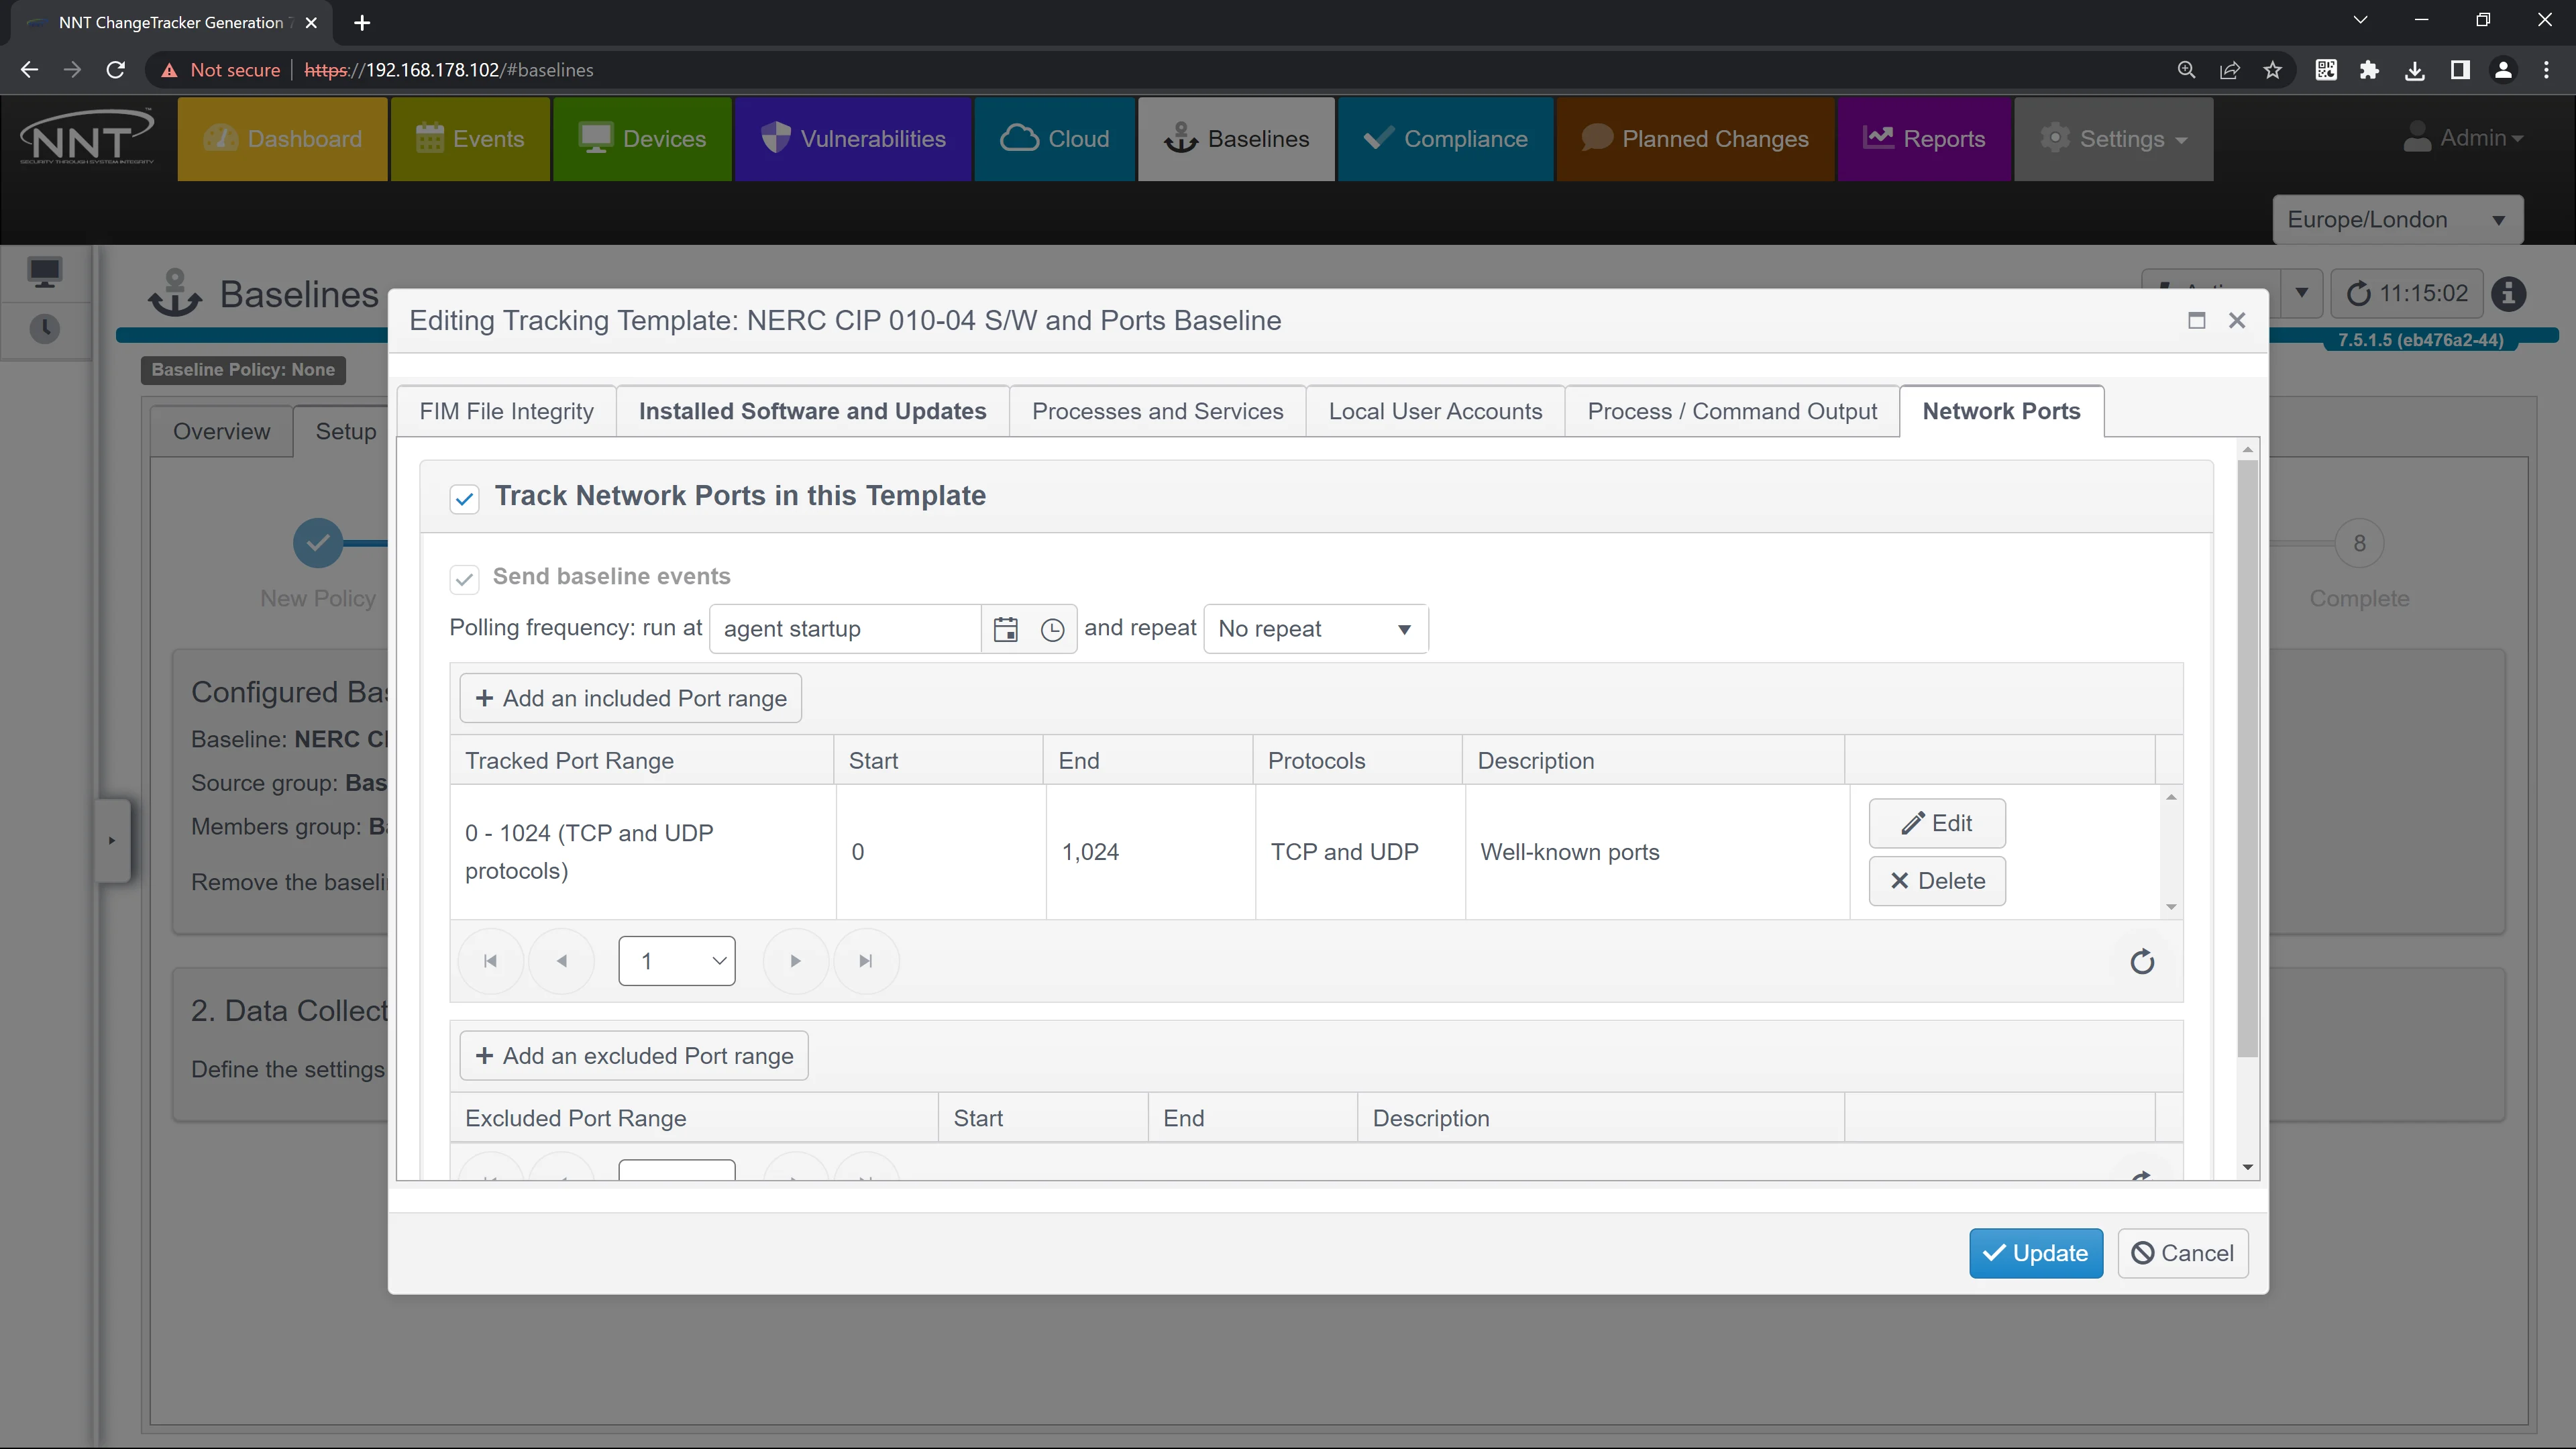
Task: Select the Network Ports tab
Action: click(2001, 411)
